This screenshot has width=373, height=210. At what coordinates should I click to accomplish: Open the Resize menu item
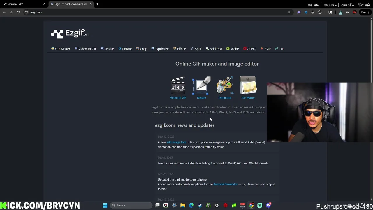pos(107,49)
